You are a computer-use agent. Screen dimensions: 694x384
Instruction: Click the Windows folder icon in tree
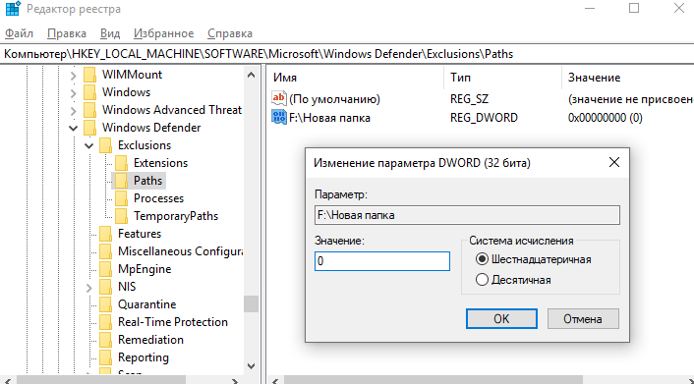[89, 92]
